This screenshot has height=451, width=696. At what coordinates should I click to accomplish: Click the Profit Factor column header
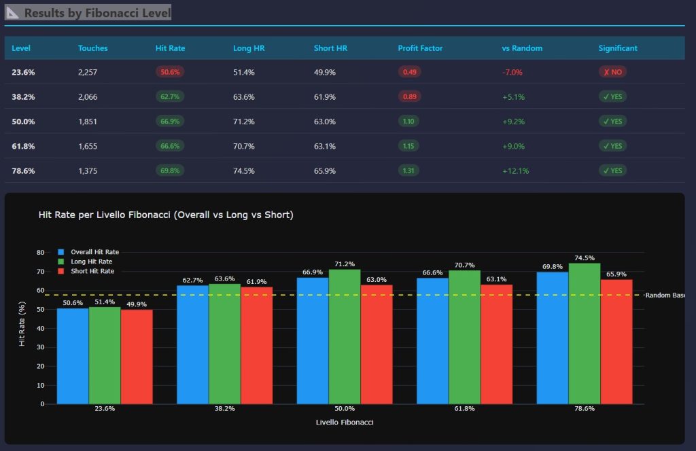(421, 48)
